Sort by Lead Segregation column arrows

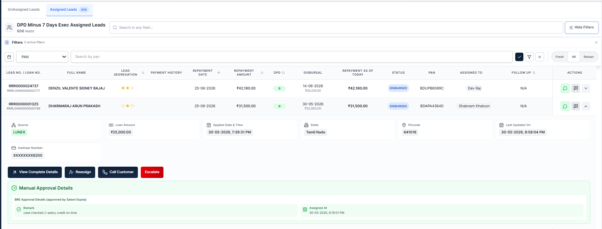coord(143,73)
